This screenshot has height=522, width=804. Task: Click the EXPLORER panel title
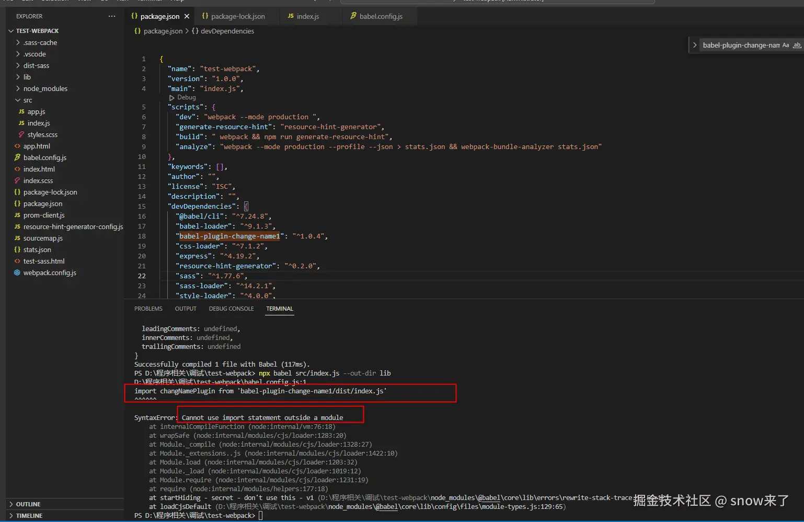[x=29, y=16]
